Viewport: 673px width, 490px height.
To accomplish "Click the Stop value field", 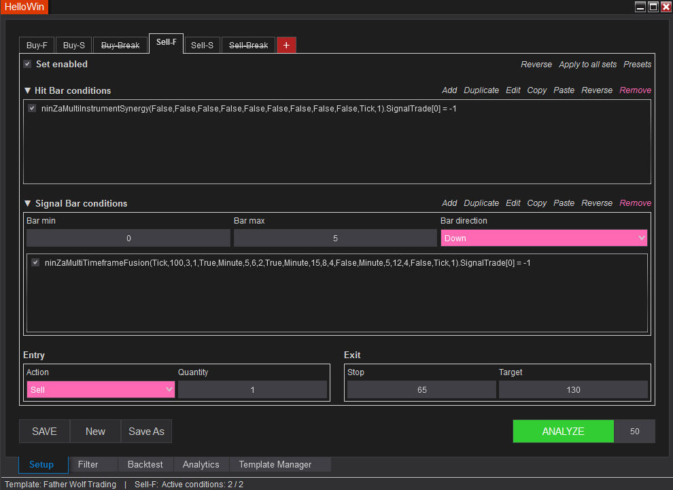I will tap(421, 390).
